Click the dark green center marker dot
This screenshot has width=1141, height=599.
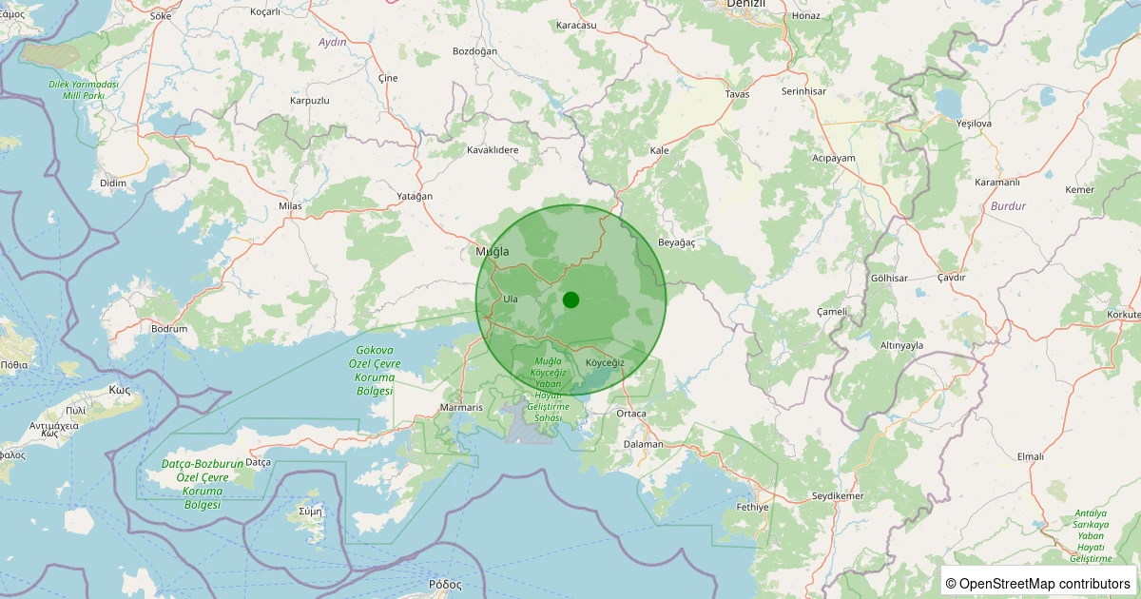pyautogui.click(x=570, y=299)
